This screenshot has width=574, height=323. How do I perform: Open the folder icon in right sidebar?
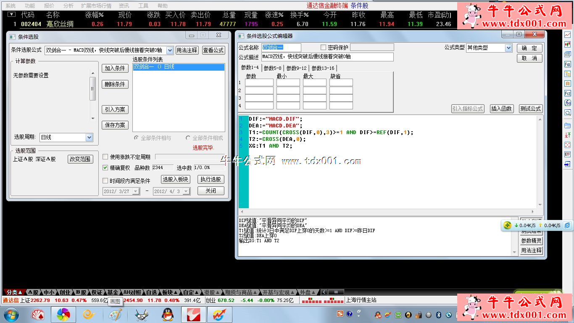[568, 125]
